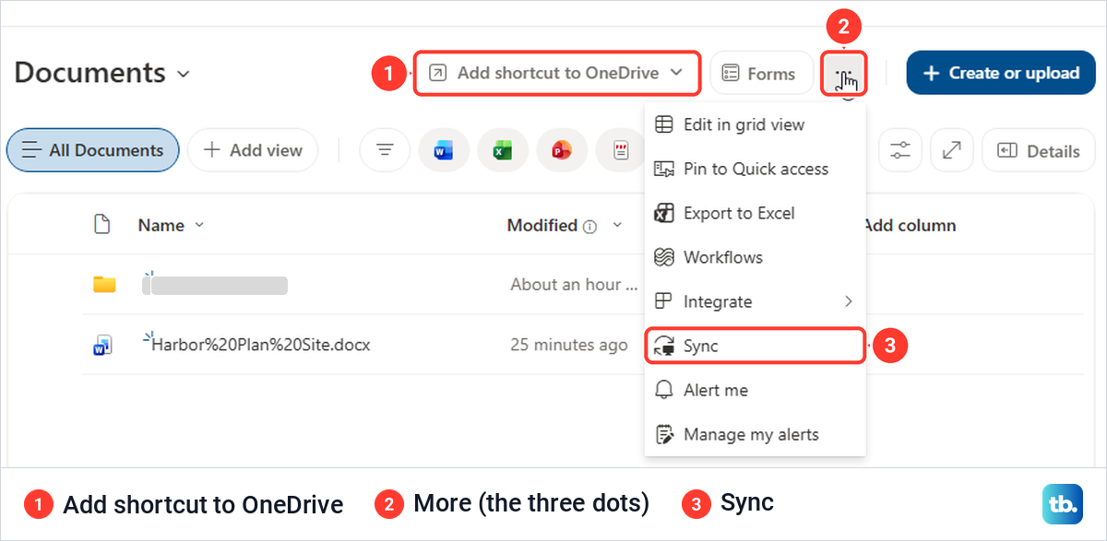Expand the Add shortcut to OneDrive chevron
The image size is (1107, 541).
pyautogui.click(x=677, y=73)
